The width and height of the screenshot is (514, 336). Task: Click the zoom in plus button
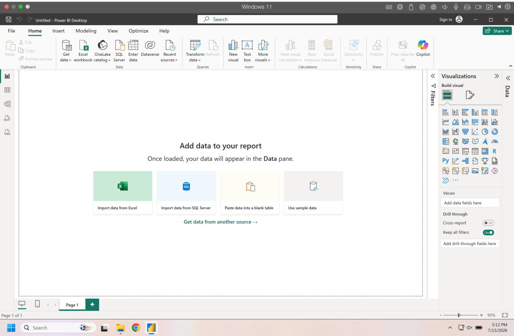pos(481,315)
